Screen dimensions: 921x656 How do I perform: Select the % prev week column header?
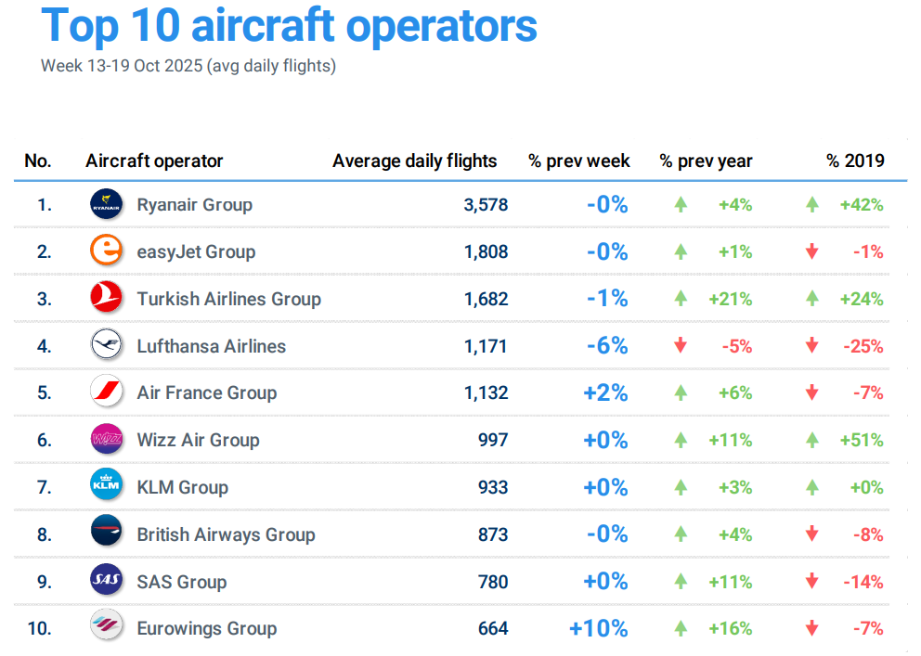(x=579, y=161)
